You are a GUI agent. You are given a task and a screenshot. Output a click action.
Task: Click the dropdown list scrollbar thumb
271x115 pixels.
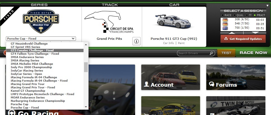(86, 67)
